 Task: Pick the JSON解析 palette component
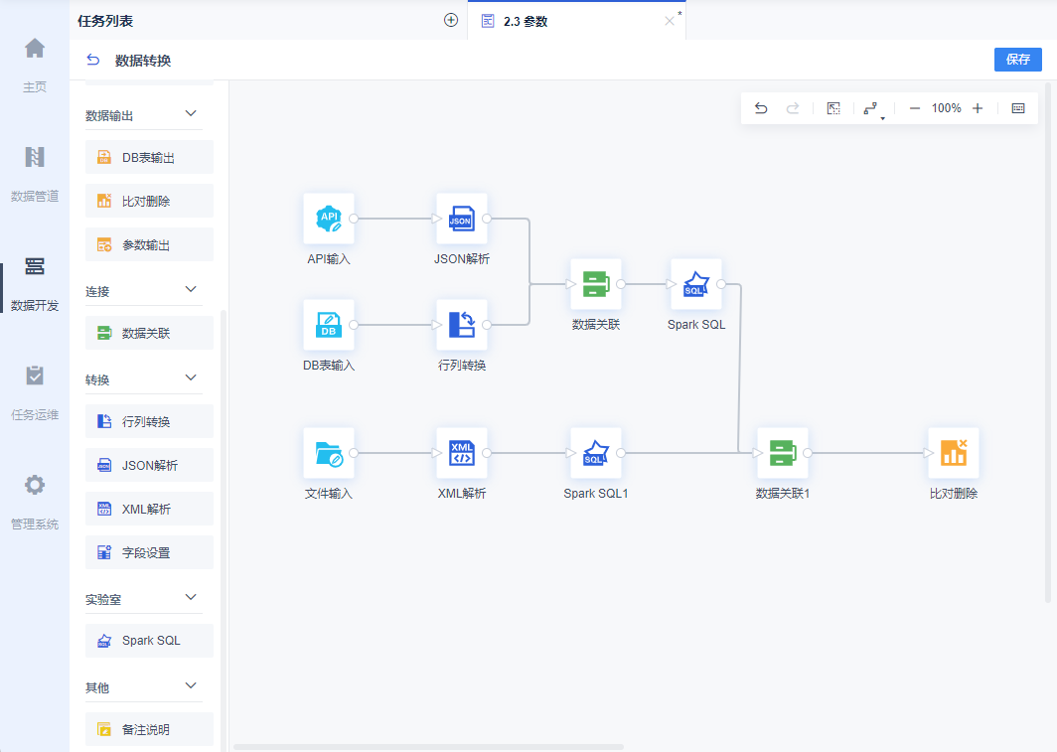click(x=149, y=465)
